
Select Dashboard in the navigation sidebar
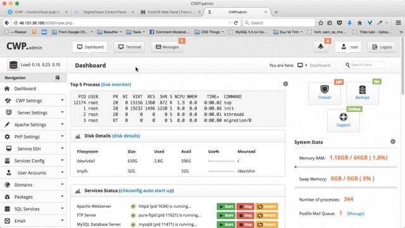(34, 89)
